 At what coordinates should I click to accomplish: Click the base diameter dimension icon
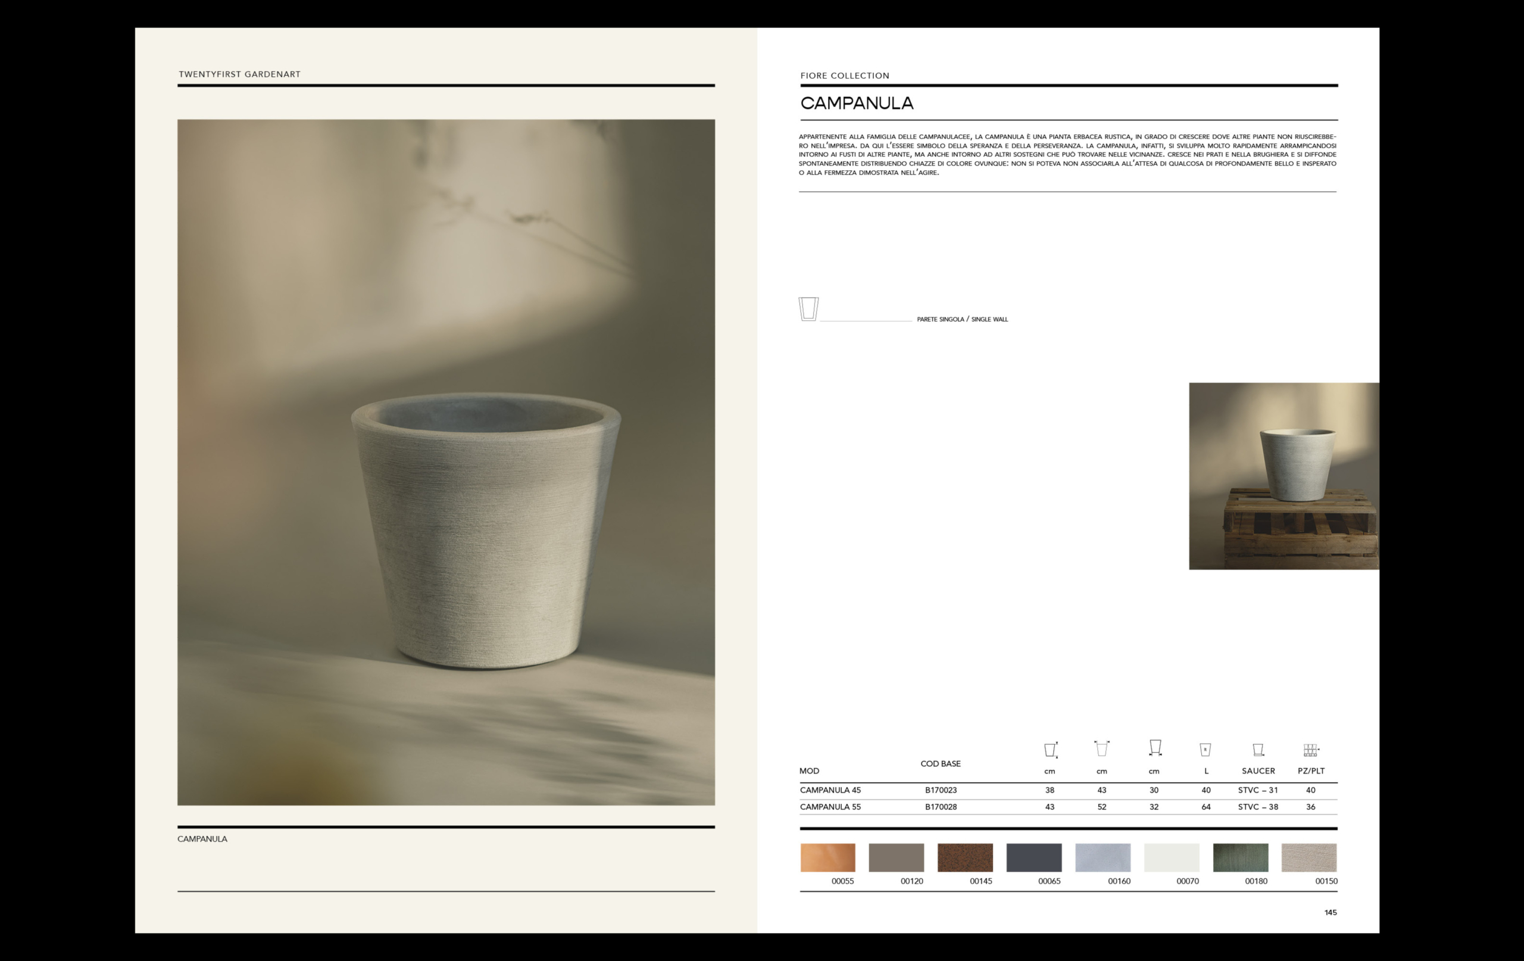(x=1155, y=748)
